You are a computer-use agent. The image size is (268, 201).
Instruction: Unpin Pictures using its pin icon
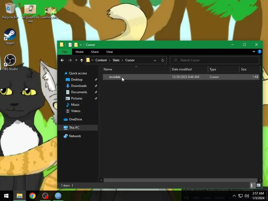[96, 98]
